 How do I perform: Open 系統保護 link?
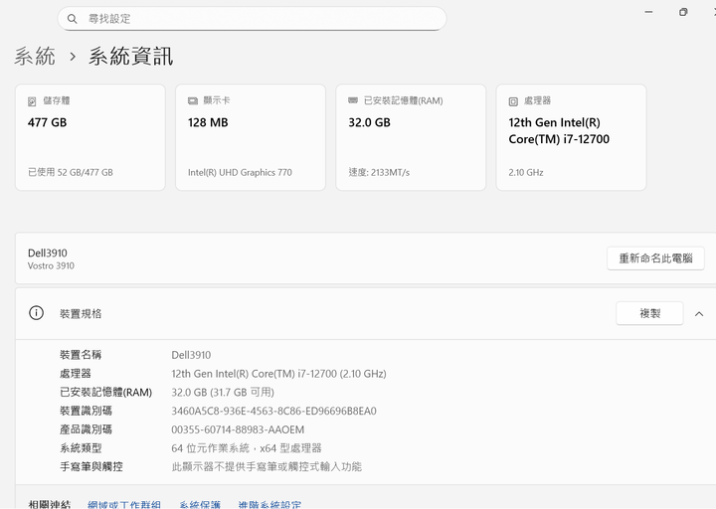200,504
